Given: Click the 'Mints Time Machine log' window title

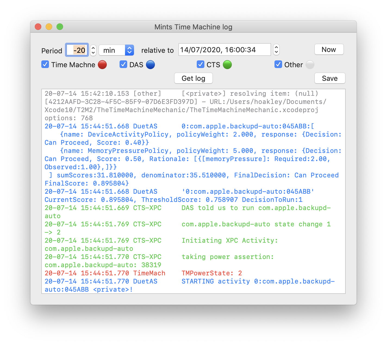Looking at the screenshot, I should tap(193, 27).
